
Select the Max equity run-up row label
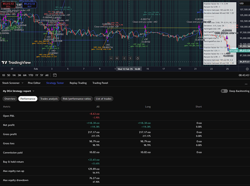coord(13,171)
